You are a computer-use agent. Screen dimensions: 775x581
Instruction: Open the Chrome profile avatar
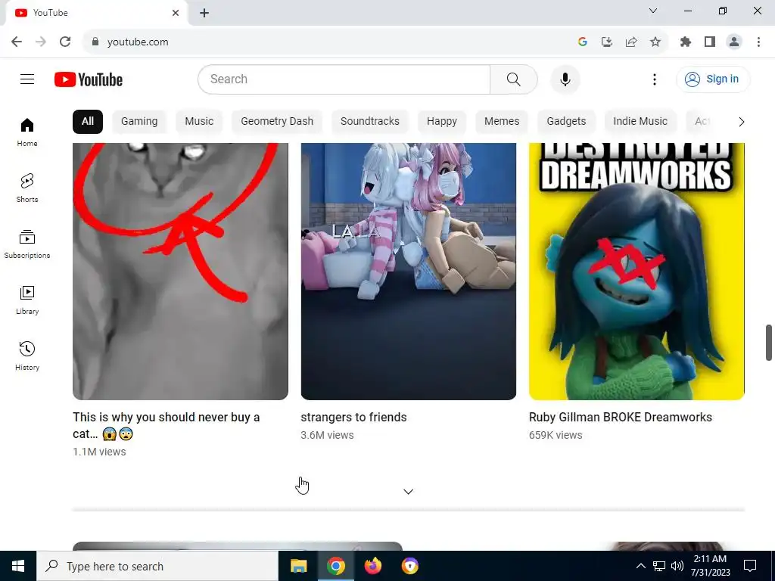pos(734,42)
